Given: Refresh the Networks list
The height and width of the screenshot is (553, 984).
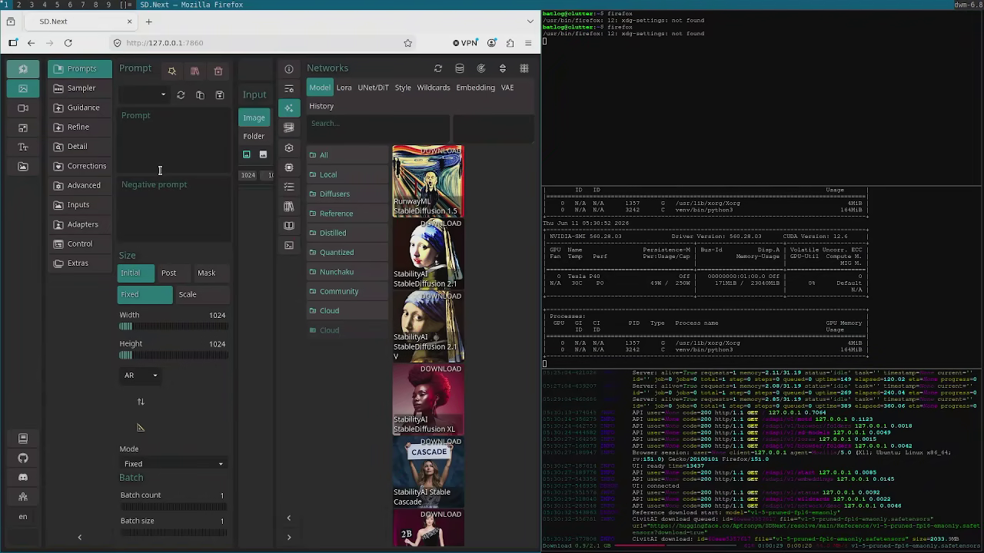Looking at the screenshot, I should (x=438, y=68).
